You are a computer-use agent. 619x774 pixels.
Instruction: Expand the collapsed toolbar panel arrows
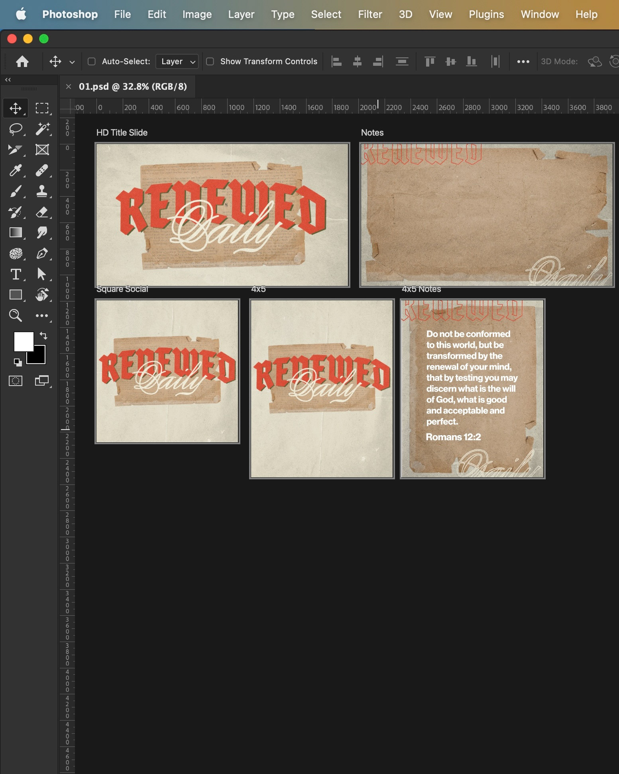coord(8,80)
